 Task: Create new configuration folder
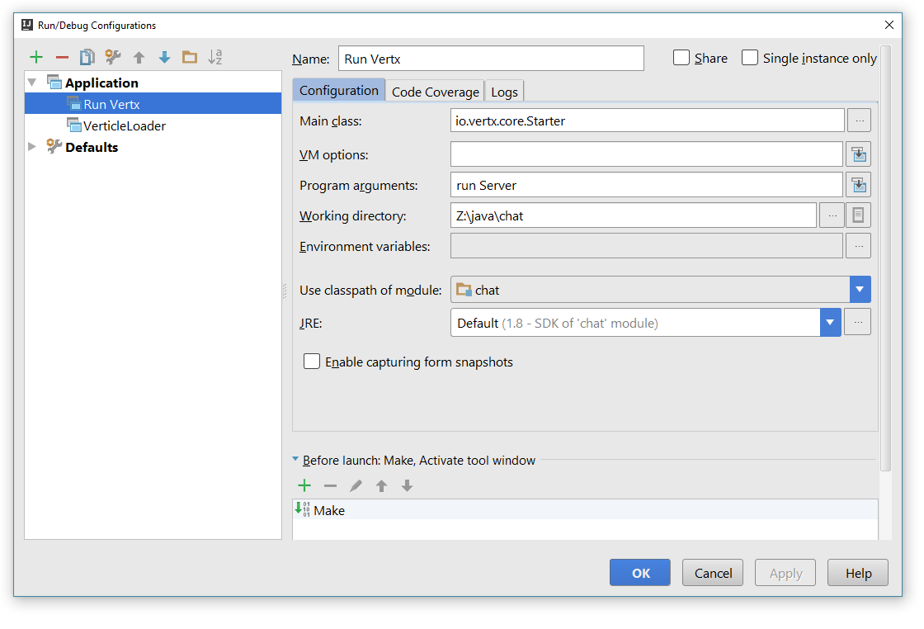(190, 57)
